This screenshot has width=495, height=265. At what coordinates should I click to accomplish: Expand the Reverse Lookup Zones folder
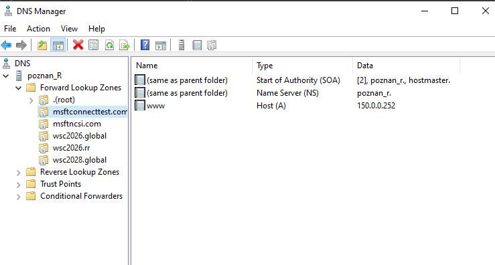click(x=18, y=173)
